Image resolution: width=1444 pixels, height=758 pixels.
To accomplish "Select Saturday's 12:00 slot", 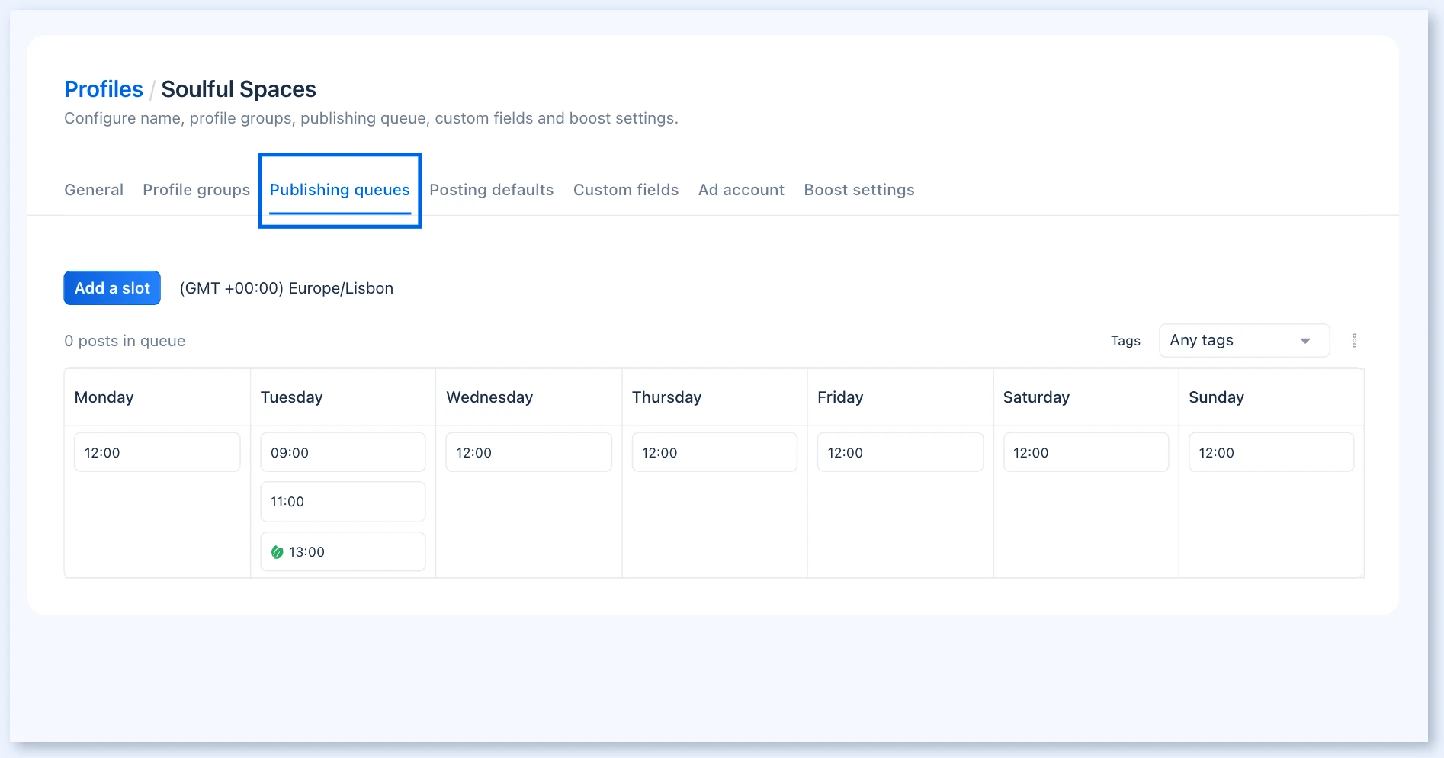I will pos(1086,452).
